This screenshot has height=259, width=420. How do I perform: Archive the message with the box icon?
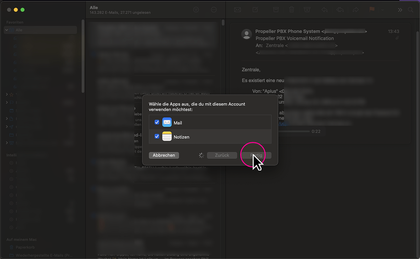click(276, 10)
